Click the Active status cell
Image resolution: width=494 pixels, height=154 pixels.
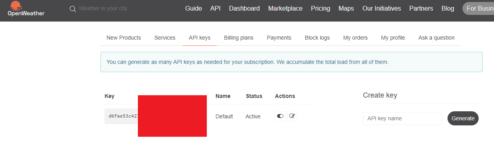253,116
